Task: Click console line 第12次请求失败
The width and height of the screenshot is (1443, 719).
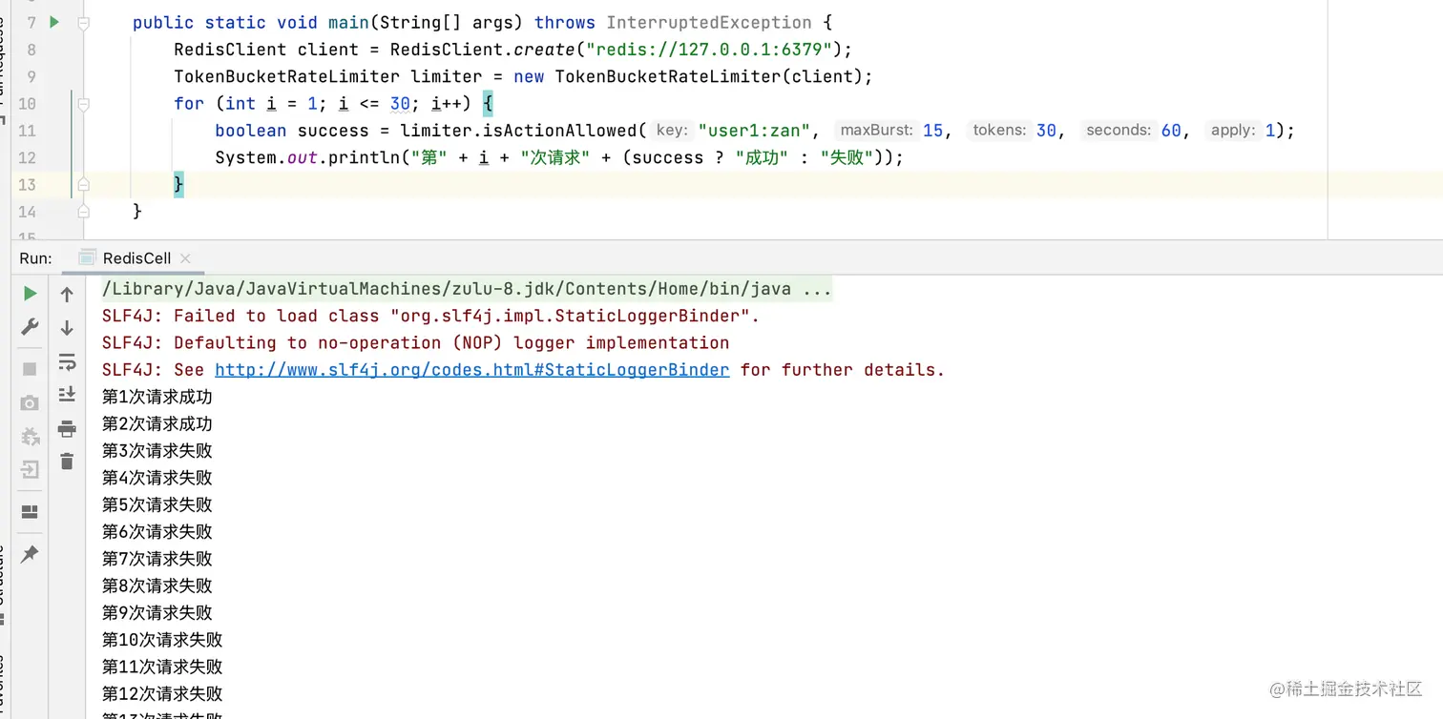Action: (x=162, y=694)
